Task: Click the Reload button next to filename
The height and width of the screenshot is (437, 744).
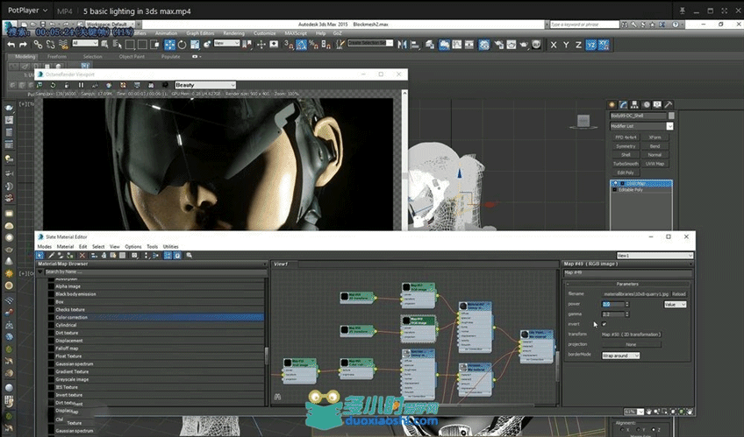Action: pyautogui.click(x=678, y=294)
